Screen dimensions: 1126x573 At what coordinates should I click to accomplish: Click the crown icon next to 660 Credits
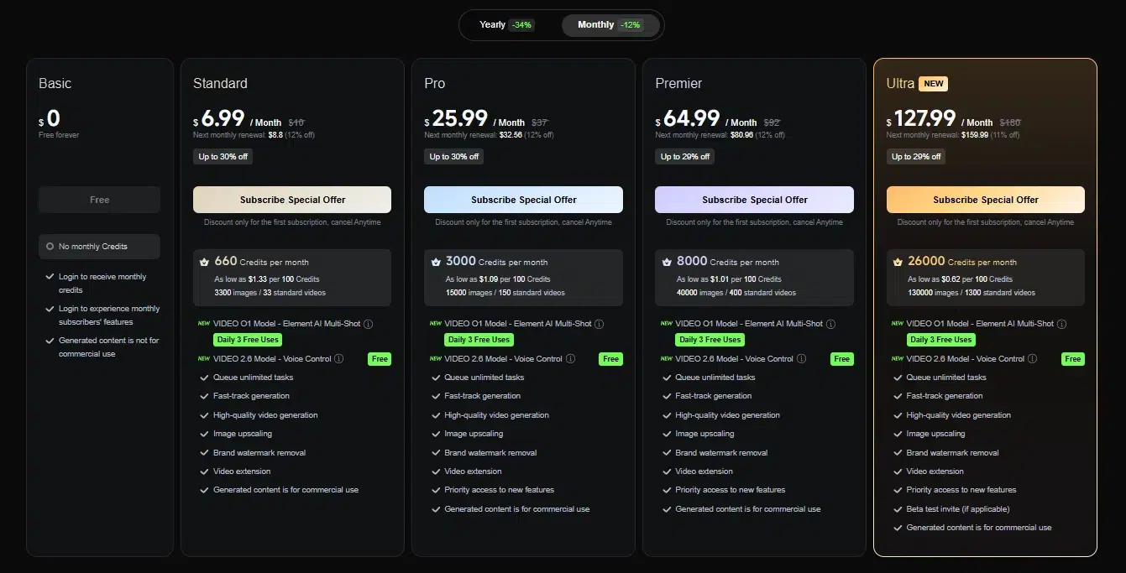pos(204,262)
